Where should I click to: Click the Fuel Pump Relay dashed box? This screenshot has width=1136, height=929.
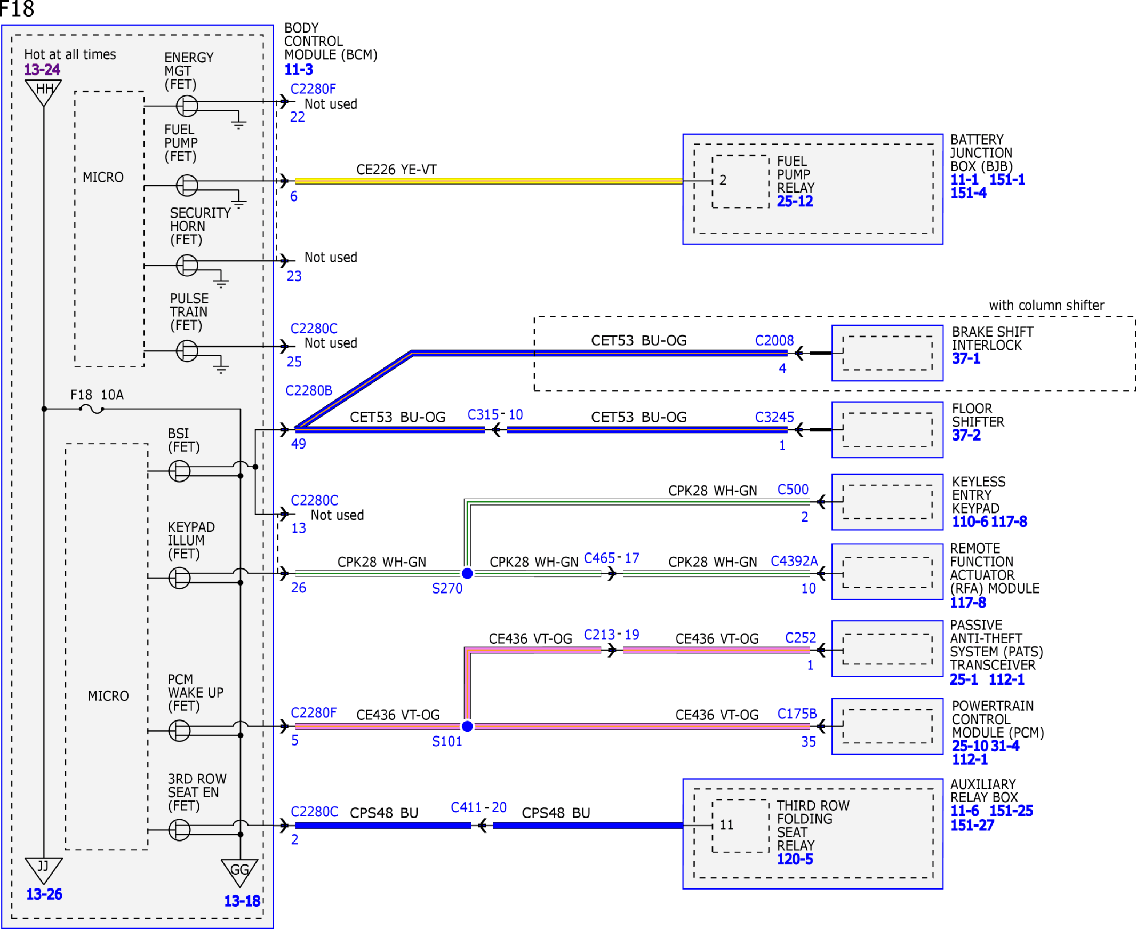click(x=740, y=181)
